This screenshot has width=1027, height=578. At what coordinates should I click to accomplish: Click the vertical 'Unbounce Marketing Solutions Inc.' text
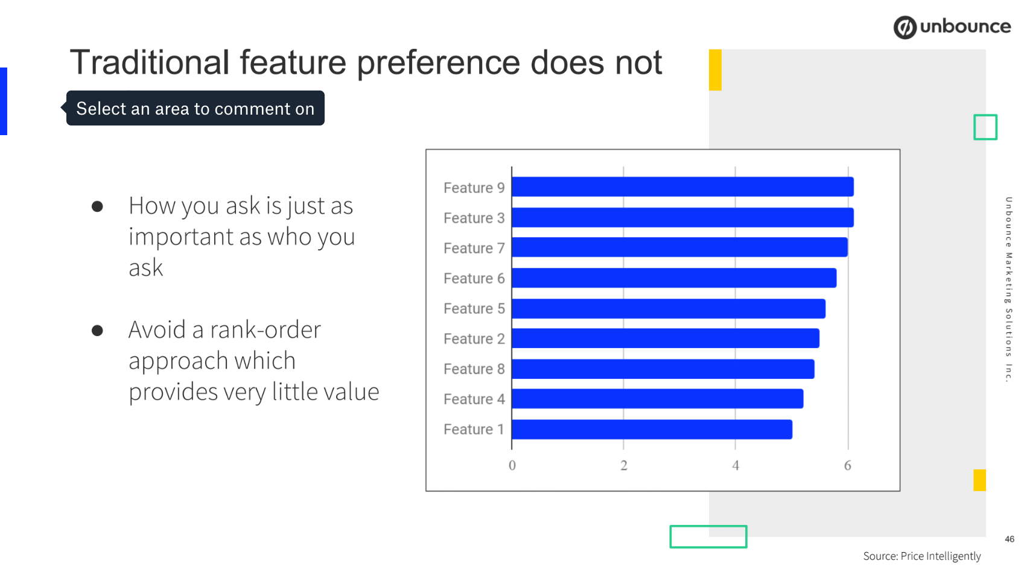click(1008, 290)
